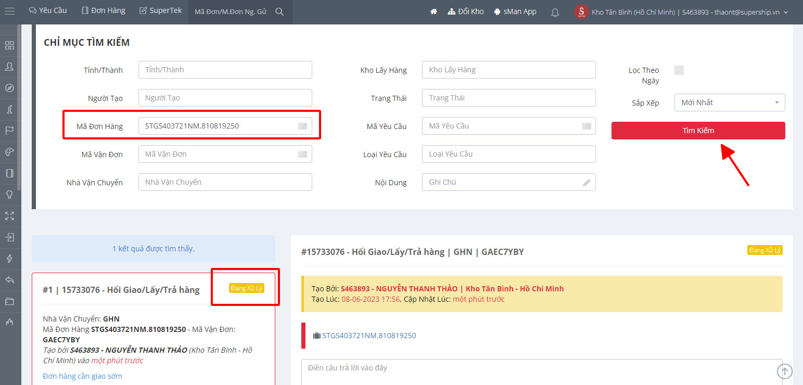Focus the Mã Đơn Hàng input field
The image size is (803, 385).
[x=225, y=126]
